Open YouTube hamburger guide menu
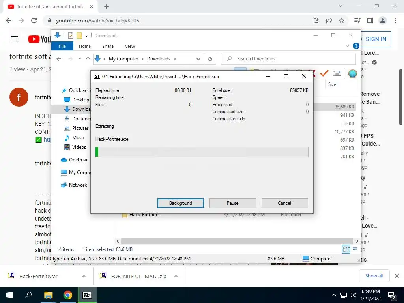The image size is (404, 303). click(x=14, y=39)
